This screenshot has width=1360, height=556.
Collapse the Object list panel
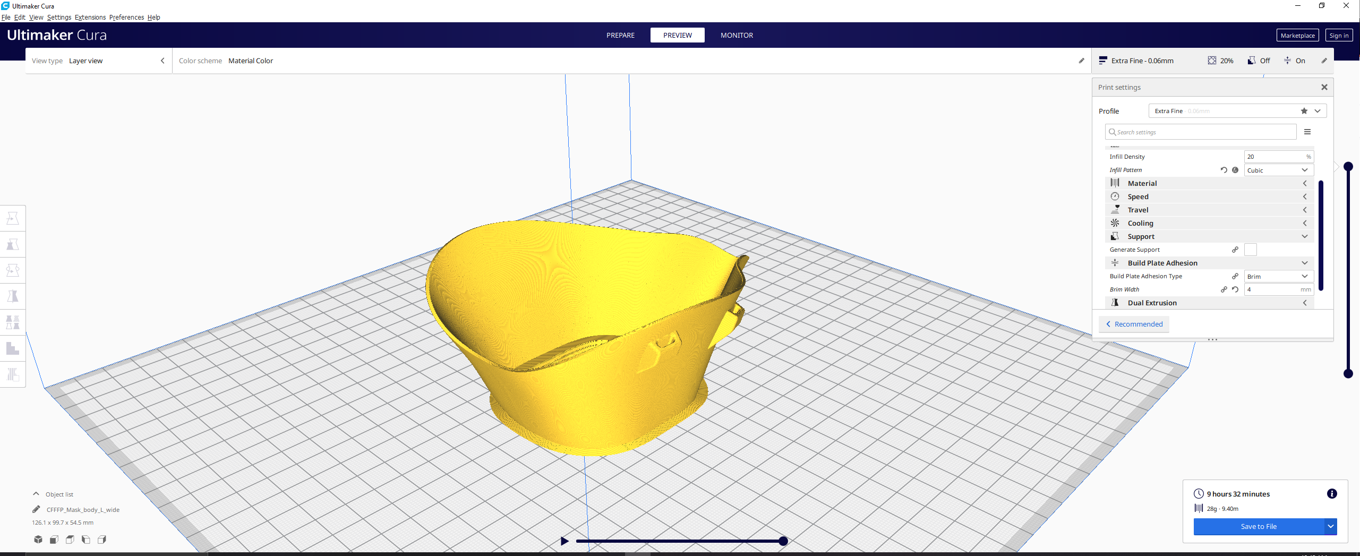pyautogui.click(x=36, y=494)
